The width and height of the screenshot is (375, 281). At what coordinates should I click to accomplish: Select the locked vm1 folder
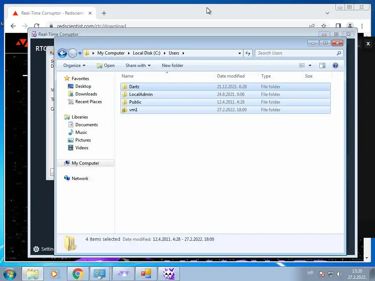pyautogui.click(x=226, y=110)
